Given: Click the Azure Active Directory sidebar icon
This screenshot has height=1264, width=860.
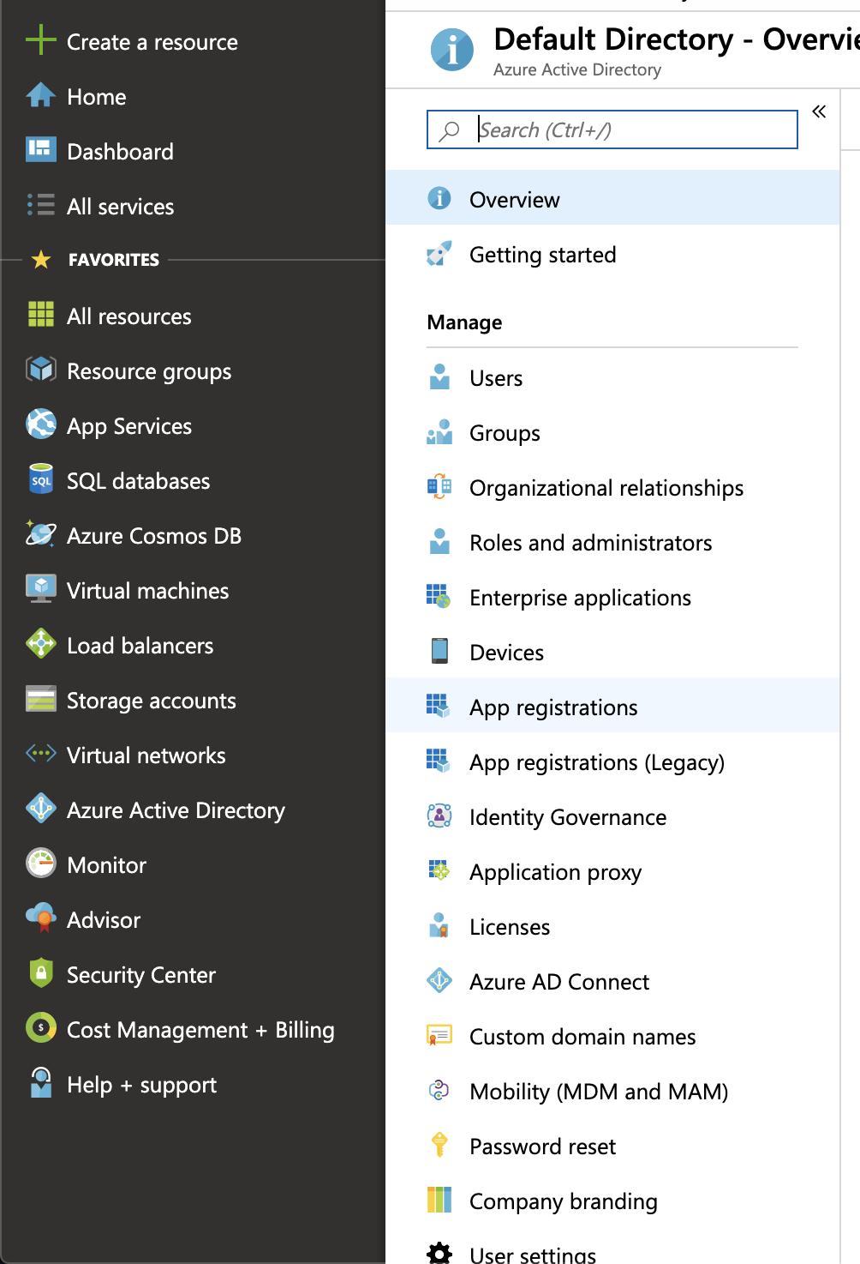Looking at the screenshot, I should coord(40,809).
